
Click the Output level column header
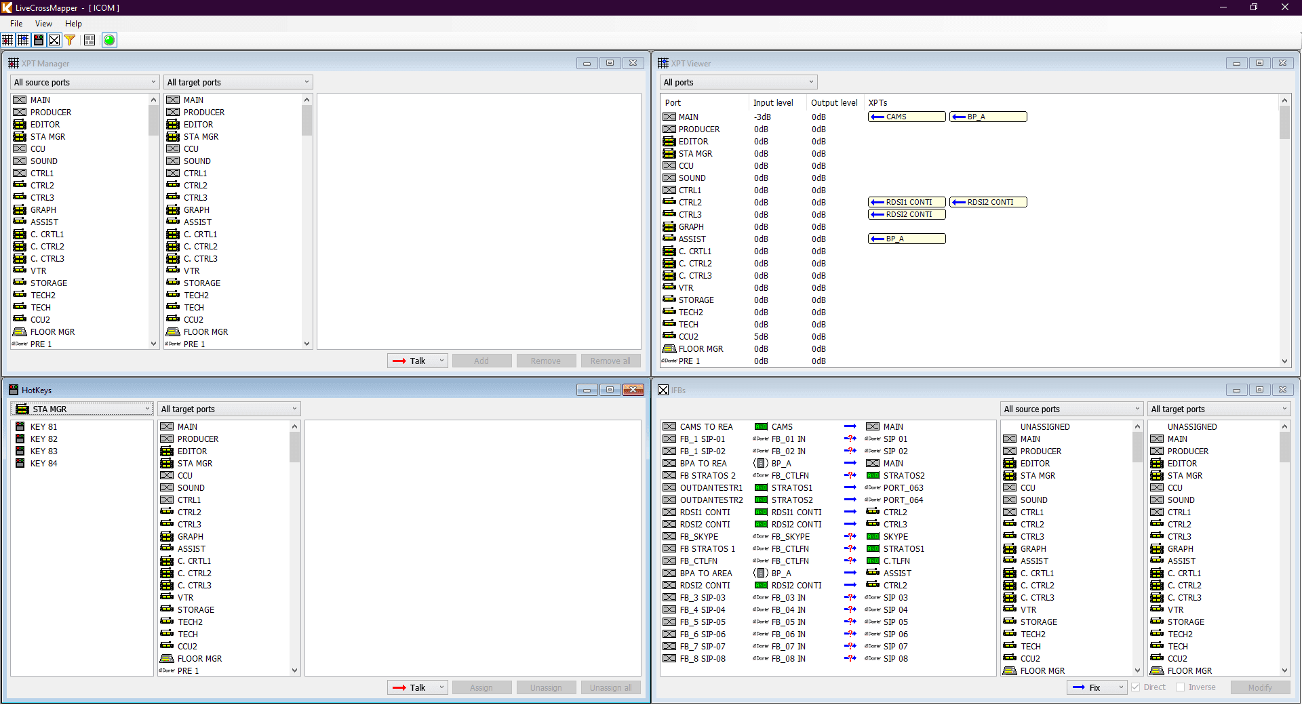tap(834, 102)
